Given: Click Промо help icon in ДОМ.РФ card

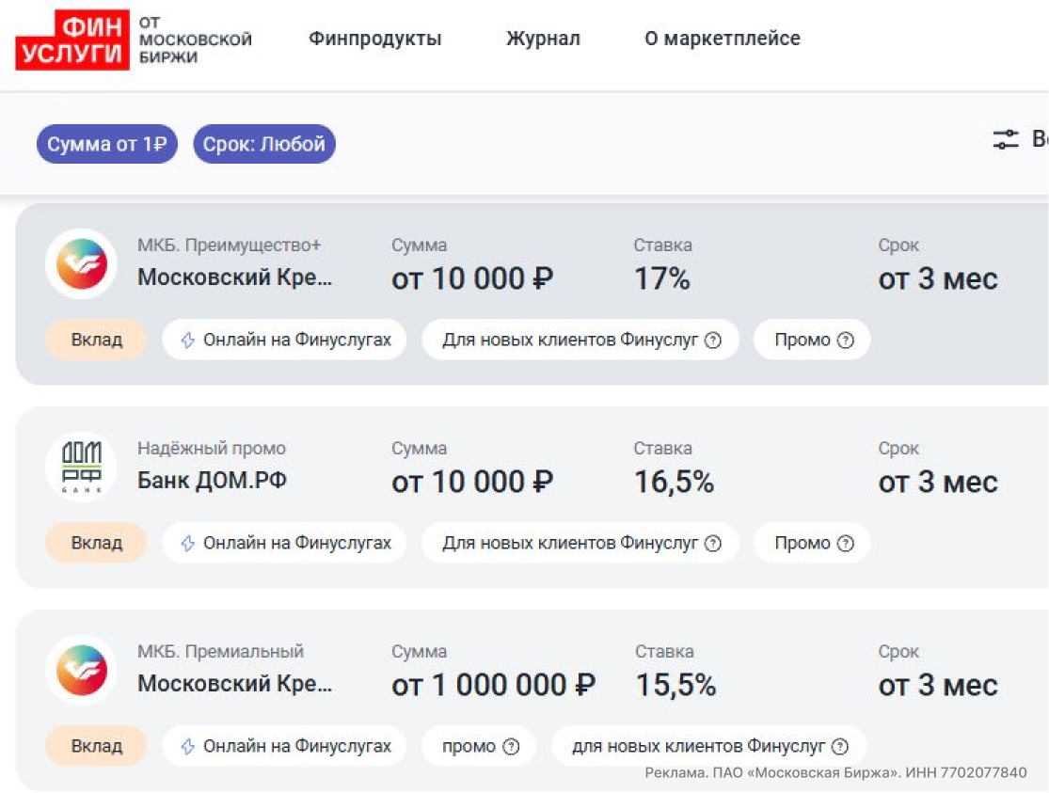Looking at the screenshot, I should click(846, 544).
